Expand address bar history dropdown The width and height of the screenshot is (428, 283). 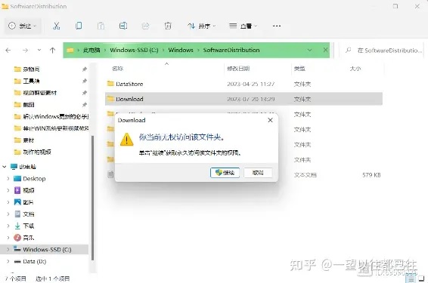[x=309, y=50]
